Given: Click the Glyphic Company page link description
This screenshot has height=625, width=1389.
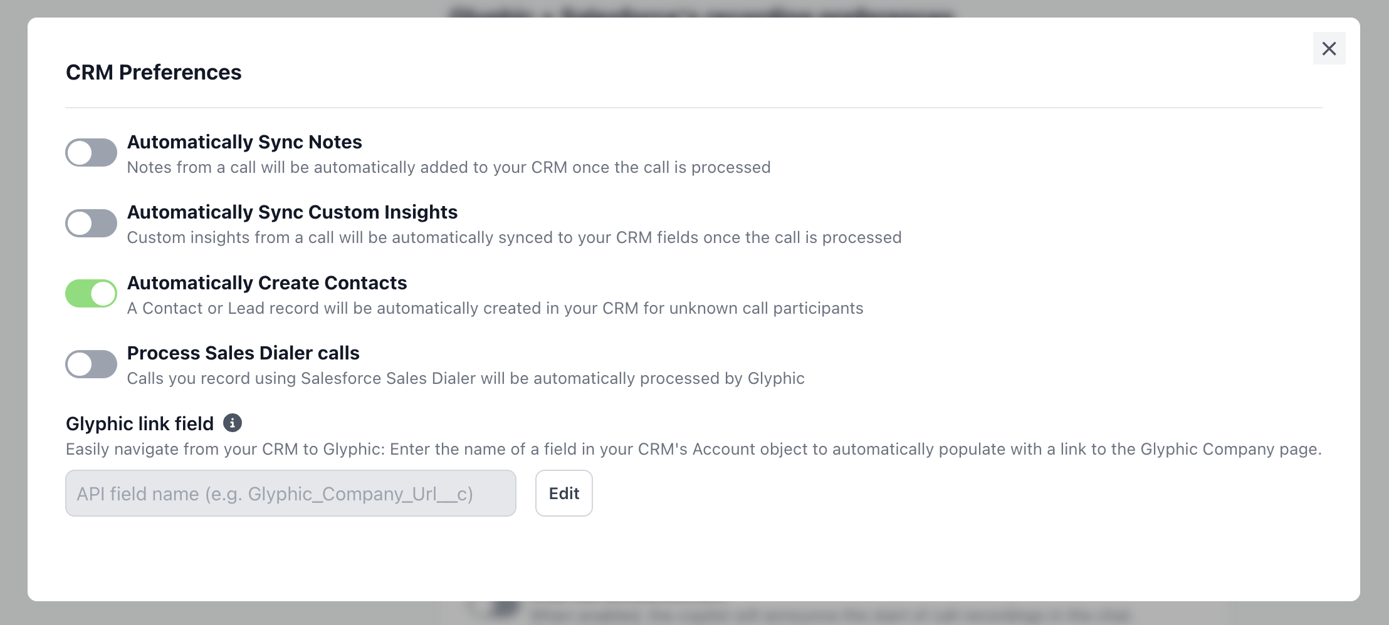Looking at the screenshot, I should 693,450.
